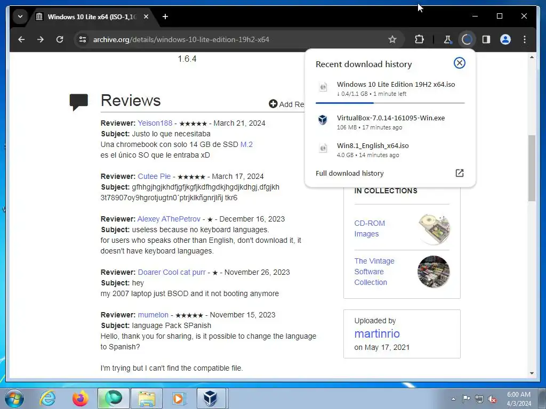Image resolution: width=546 pixels, height=409 pixels.
Task: Go forward using the forward arrow
Action: click(x=41, y=39)
